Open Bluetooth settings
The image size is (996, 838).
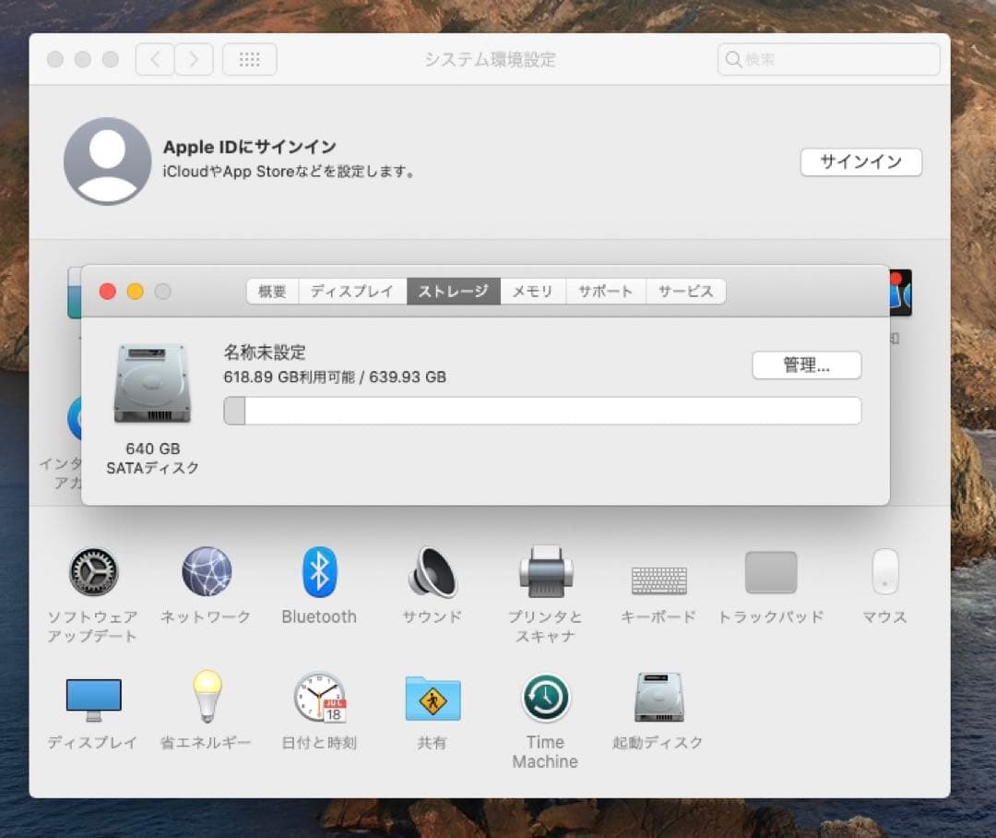(x=318, y=572)
